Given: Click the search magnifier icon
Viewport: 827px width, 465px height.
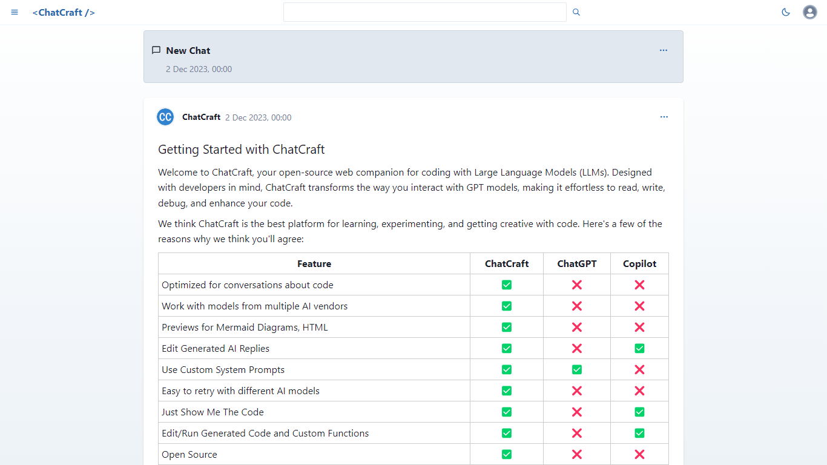Looking at the screenshot, I should click(x=576, y=12).
